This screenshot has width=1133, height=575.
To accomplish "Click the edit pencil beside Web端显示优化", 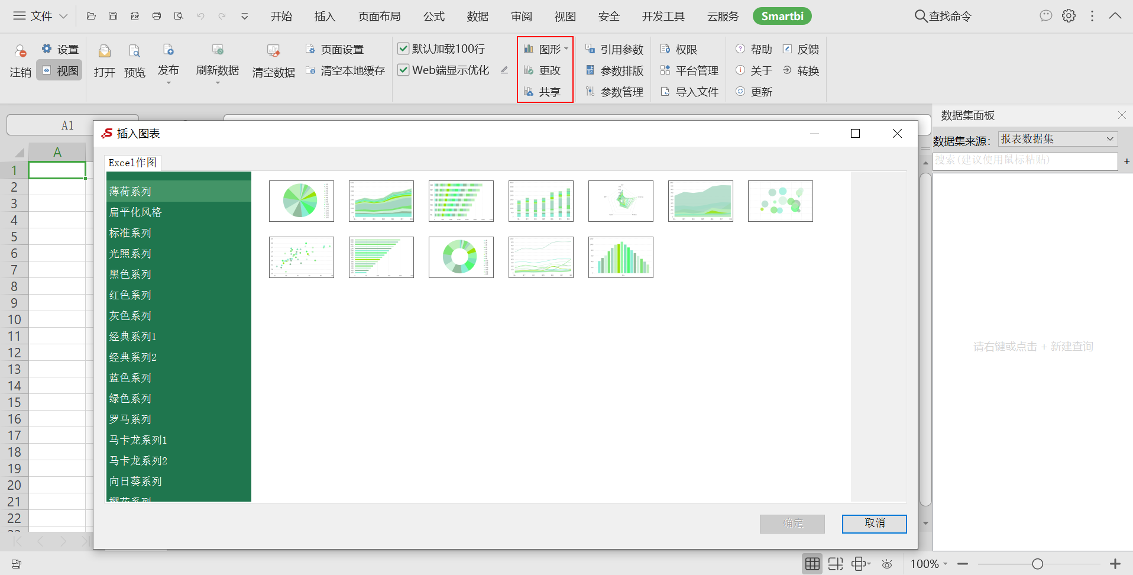I will coord(504,70).
